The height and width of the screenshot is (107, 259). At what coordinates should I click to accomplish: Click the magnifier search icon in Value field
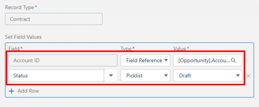pyautogui.click(x=233, y=60)
